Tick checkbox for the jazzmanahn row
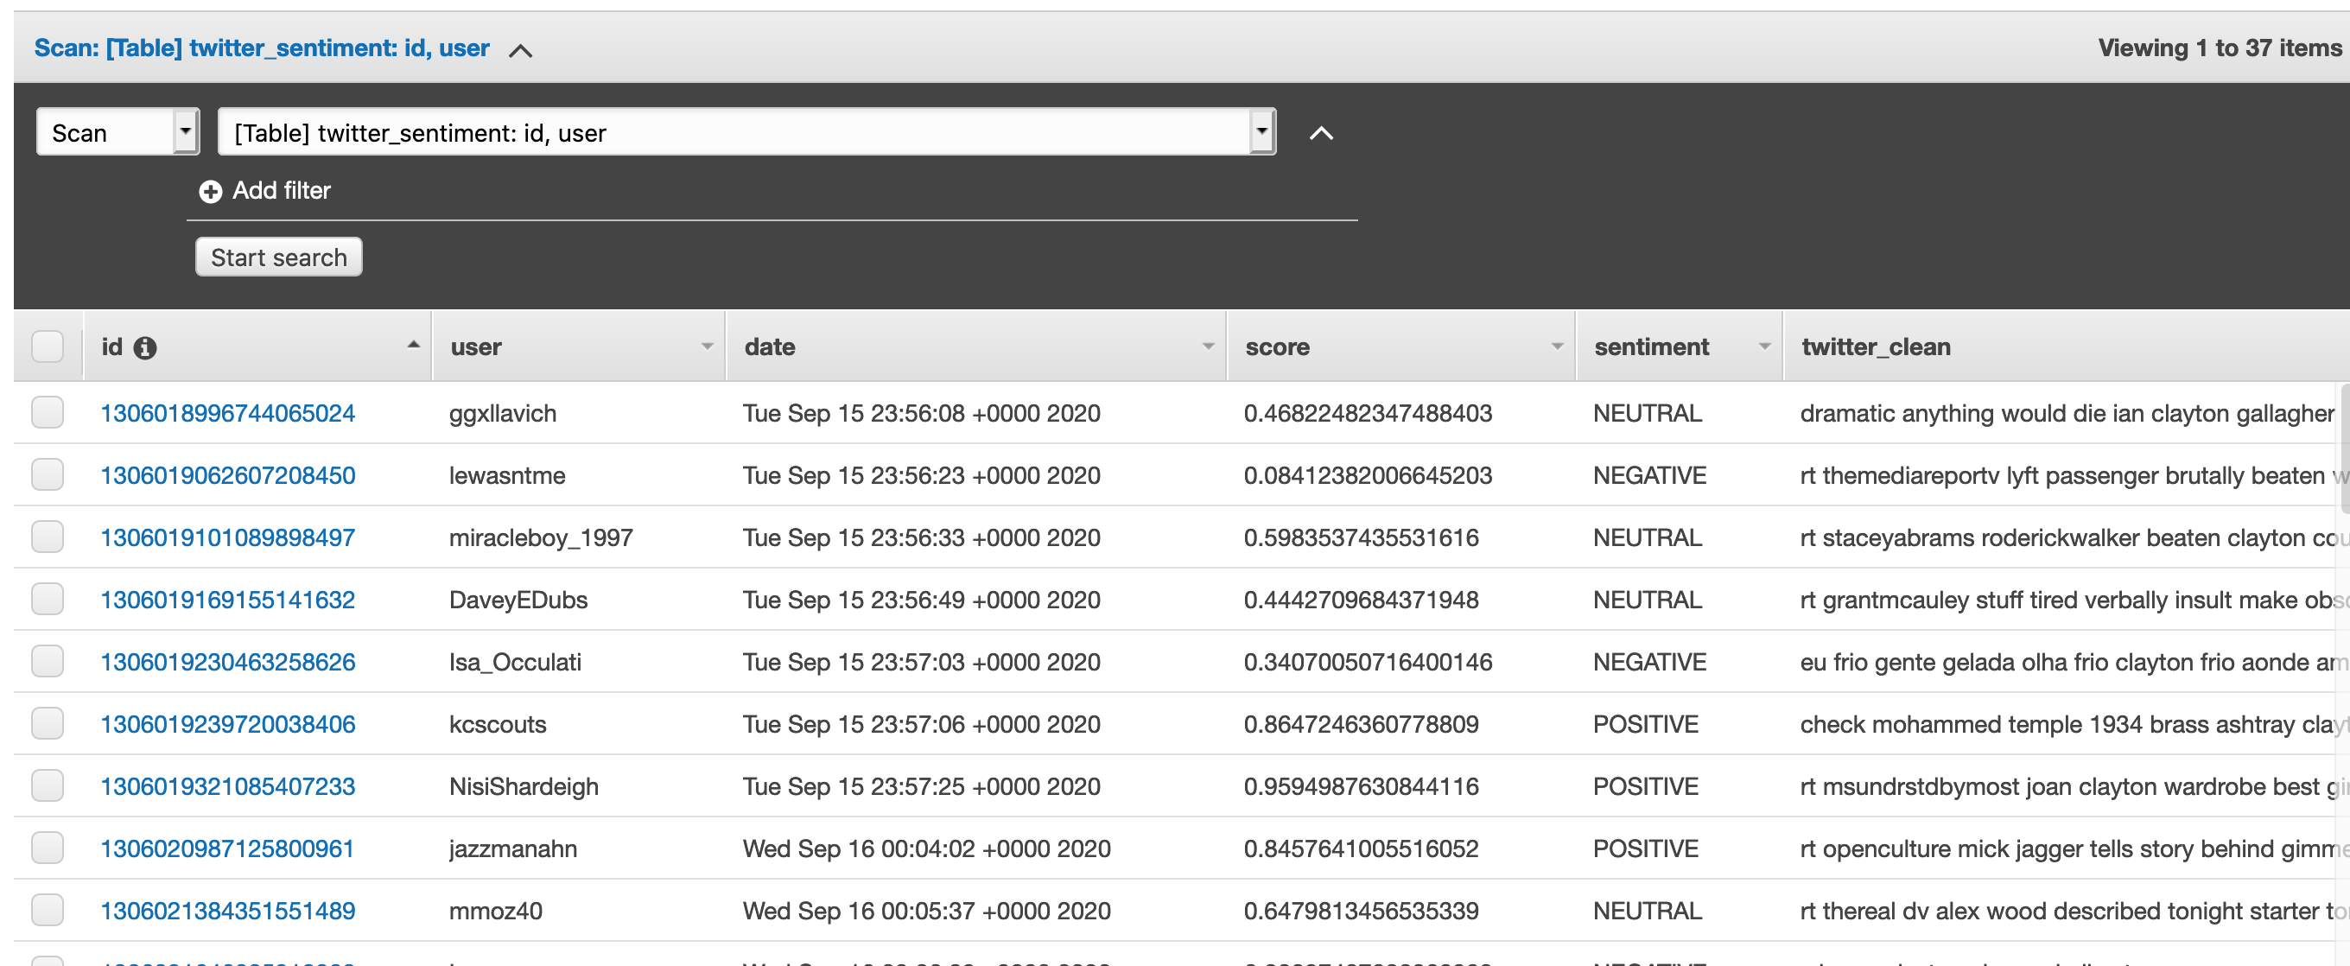2350x966 pixels. pos(48,848)
